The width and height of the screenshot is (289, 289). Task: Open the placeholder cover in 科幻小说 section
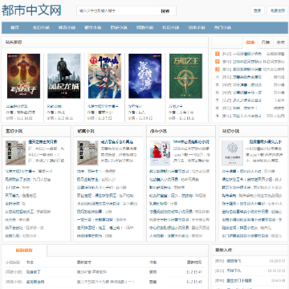click(x=232, y=153)
